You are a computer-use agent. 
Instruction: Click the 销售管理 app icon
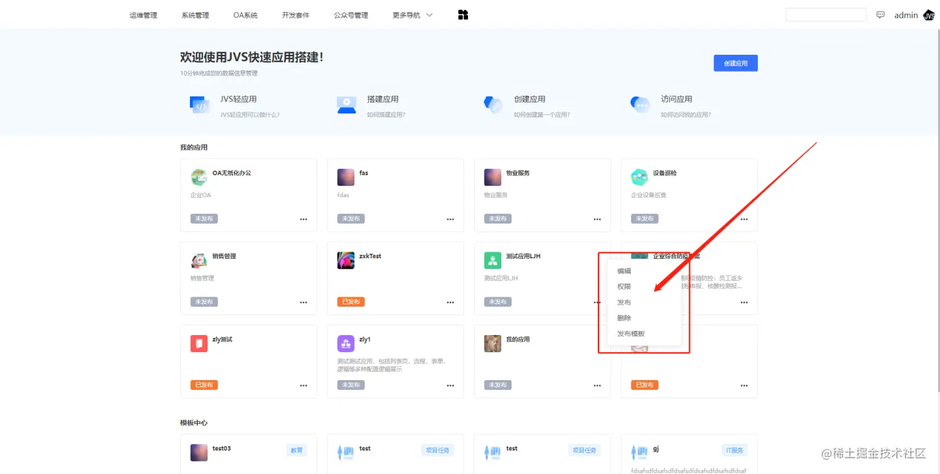[199, 260]
